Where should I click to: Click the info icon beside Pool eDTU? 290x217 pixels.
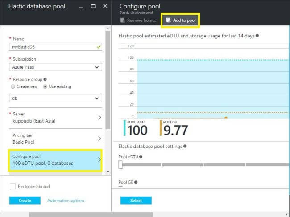point(141,156)
